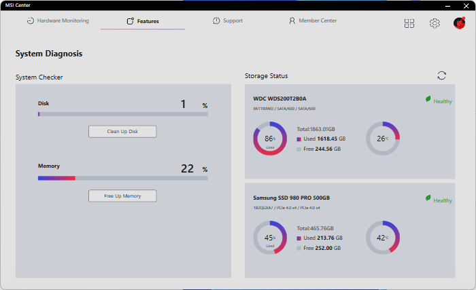Click the Total:1863.01GB text
Screen dimensions: 476x290
pos(316,129)
